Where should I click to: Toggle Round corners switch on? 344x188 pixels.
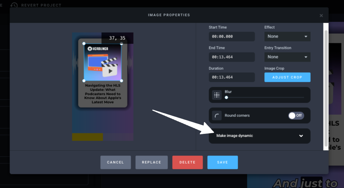coord(296,115)
